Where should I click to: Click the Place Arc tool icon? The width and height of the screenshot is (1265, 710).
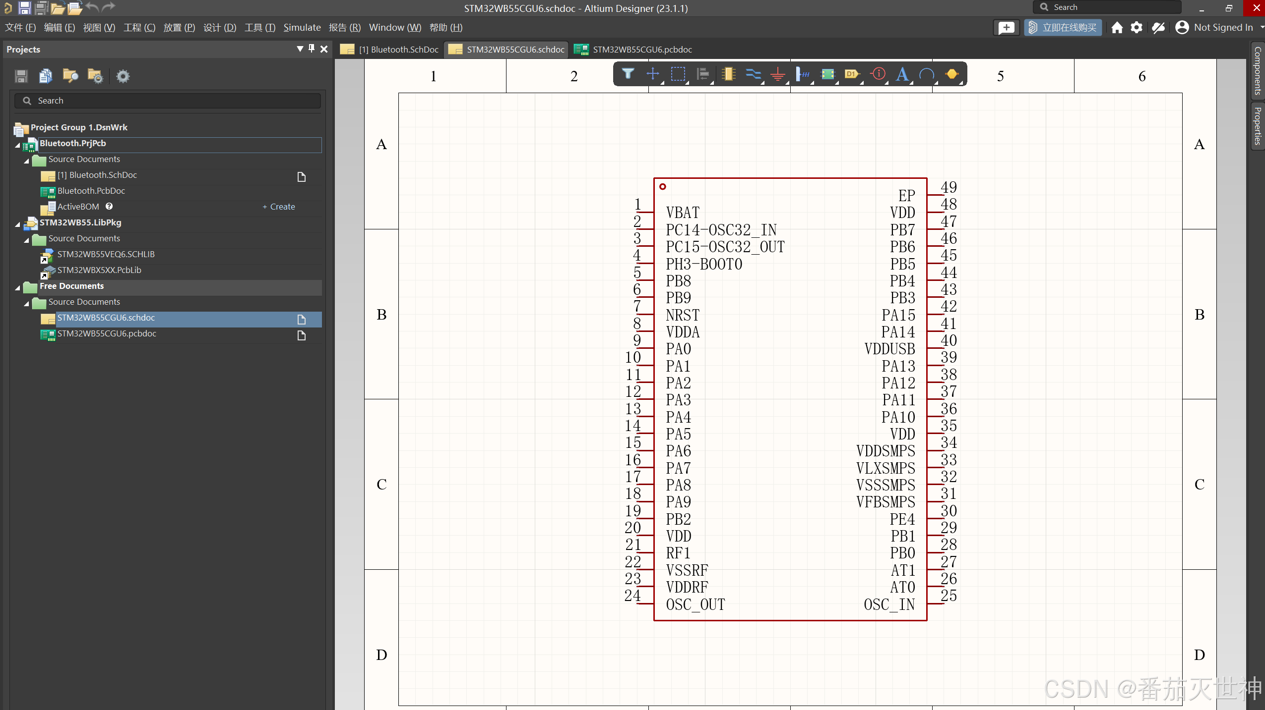[x=927, y=74]
